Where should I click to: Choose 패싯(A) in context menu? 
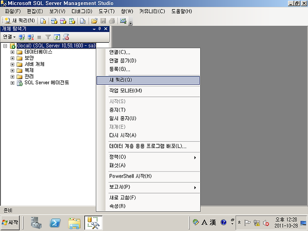(x=148, y=166)
